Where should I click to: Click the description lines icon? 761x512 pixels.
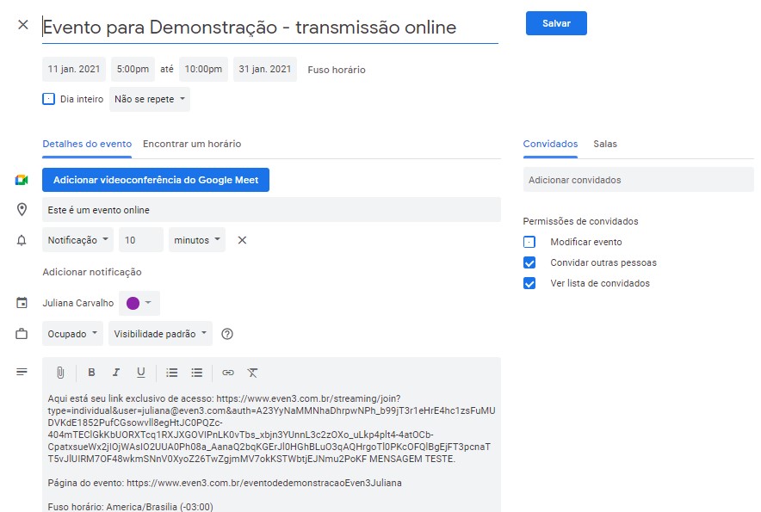point(22,372)
